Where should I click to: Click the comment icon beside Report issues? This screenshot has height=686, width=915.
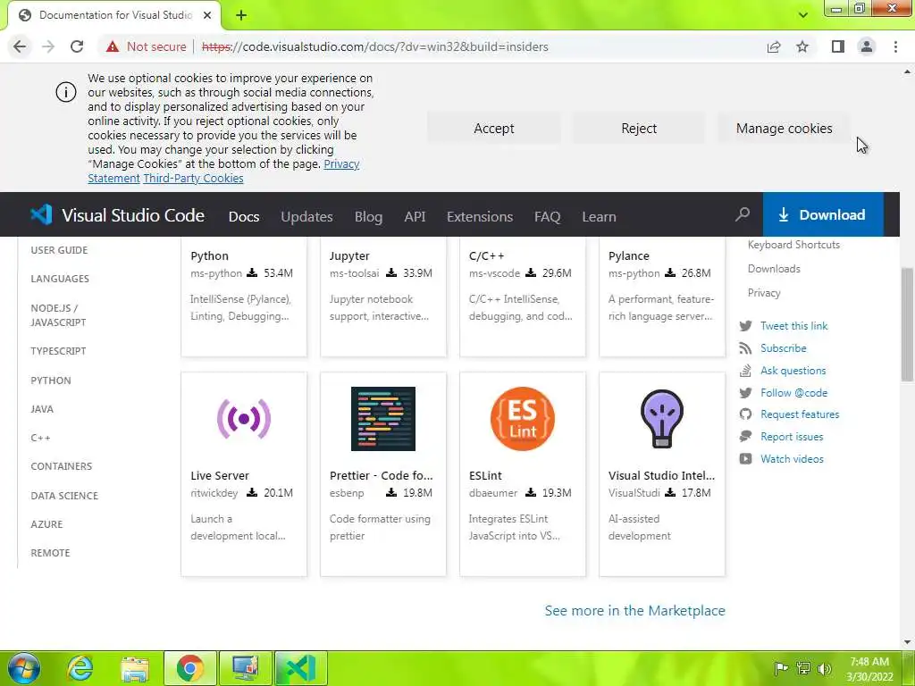pyautogui.click(x=745, y=436)
